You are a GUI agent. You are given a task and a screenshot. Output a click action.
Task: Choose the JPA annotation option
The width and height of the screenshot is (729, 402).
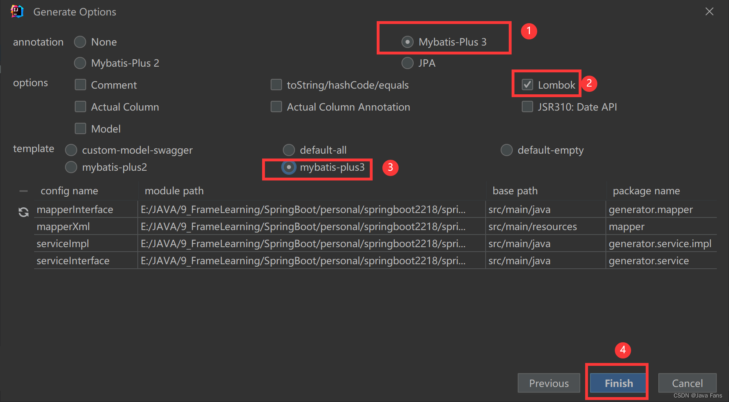pos(408,63)
